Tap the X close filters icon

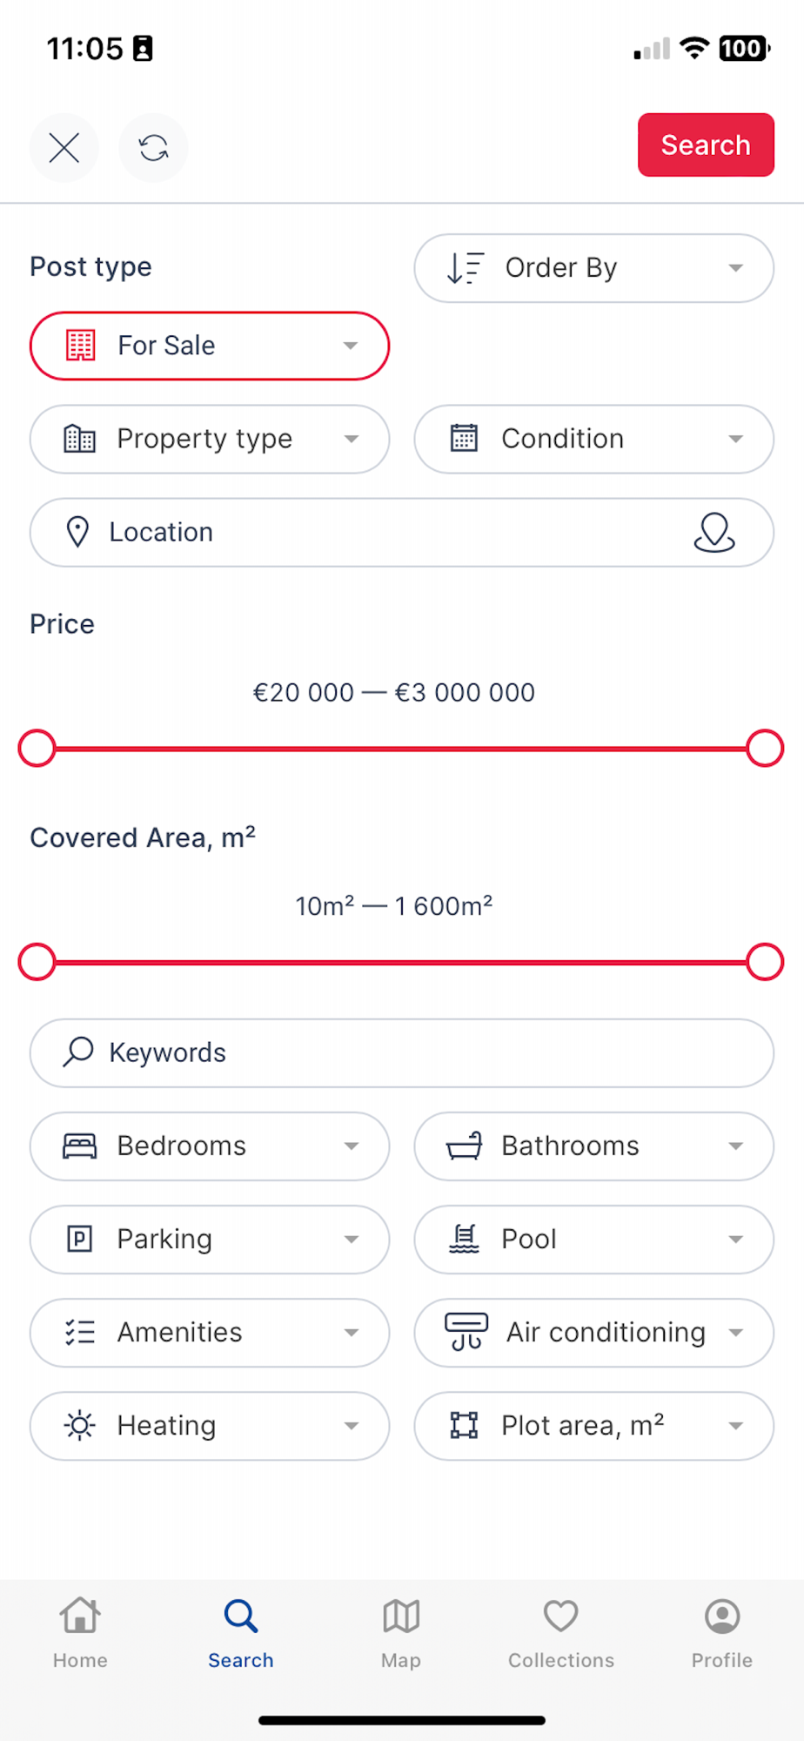pos(64,148)
